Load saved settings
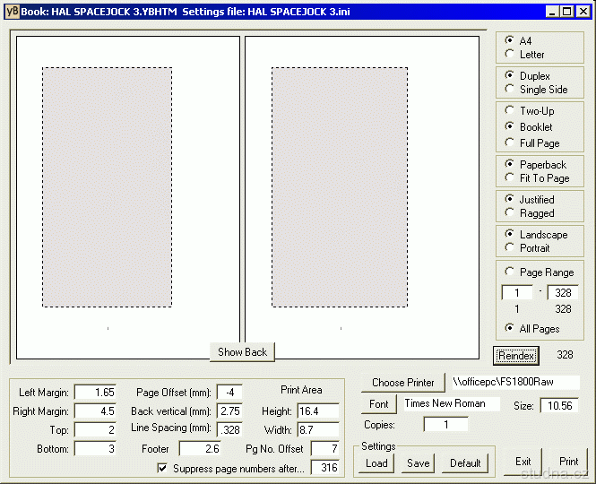 376,463
